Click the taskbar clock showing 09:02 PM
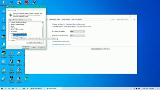Viewport: 160px width, 90px height. tap(152, 88)
